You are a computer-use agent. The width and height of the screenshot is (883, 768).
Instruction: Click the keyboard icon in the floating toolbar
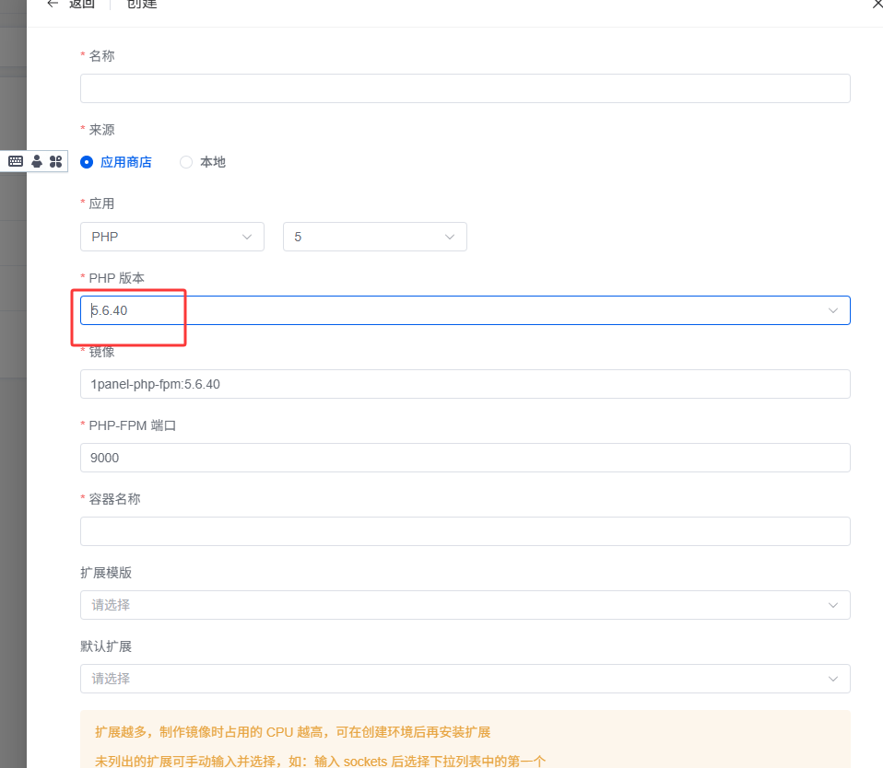(x=16, y=161)
